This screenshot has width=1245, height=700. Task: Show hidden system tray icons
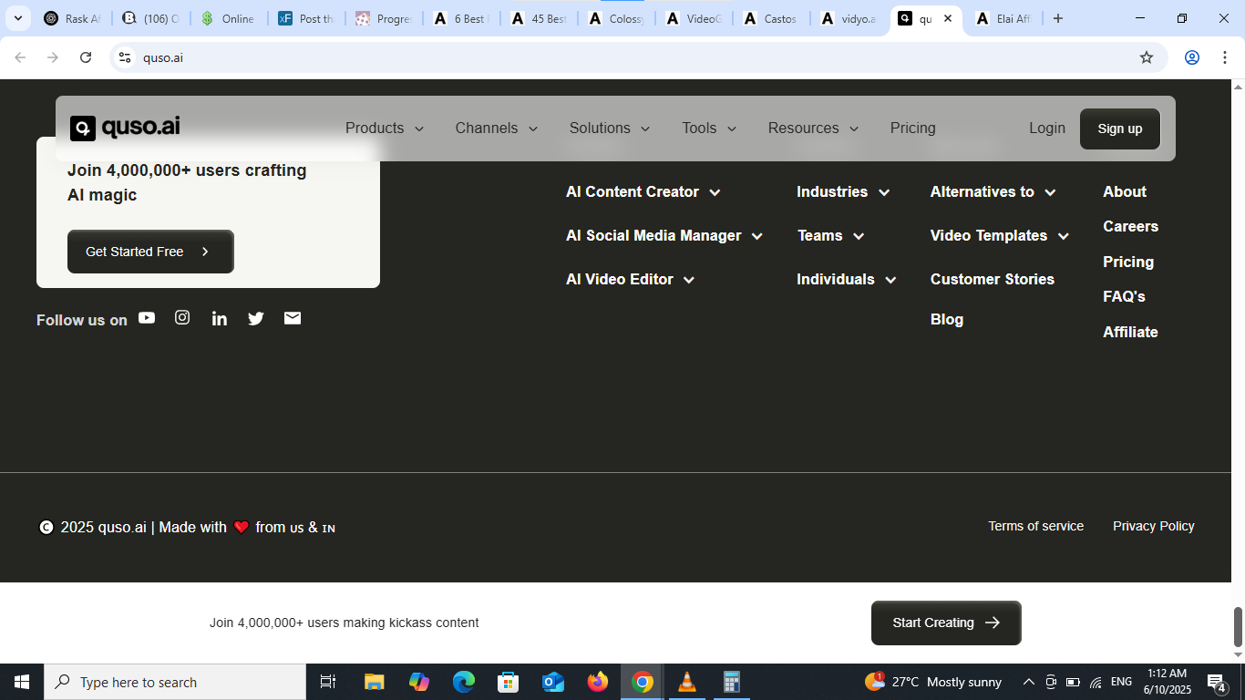point(1029,682)
